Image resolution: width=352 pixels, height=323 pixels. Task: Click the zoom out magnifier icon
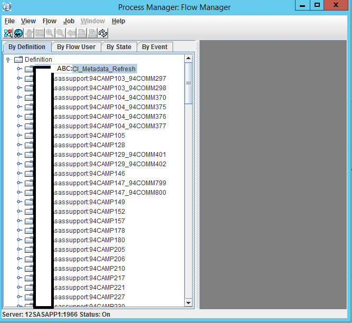click(x=60, y=33)
